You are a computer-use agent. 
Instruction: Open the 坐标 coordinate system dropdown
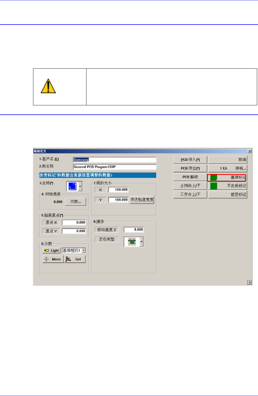tap(80, 186)
